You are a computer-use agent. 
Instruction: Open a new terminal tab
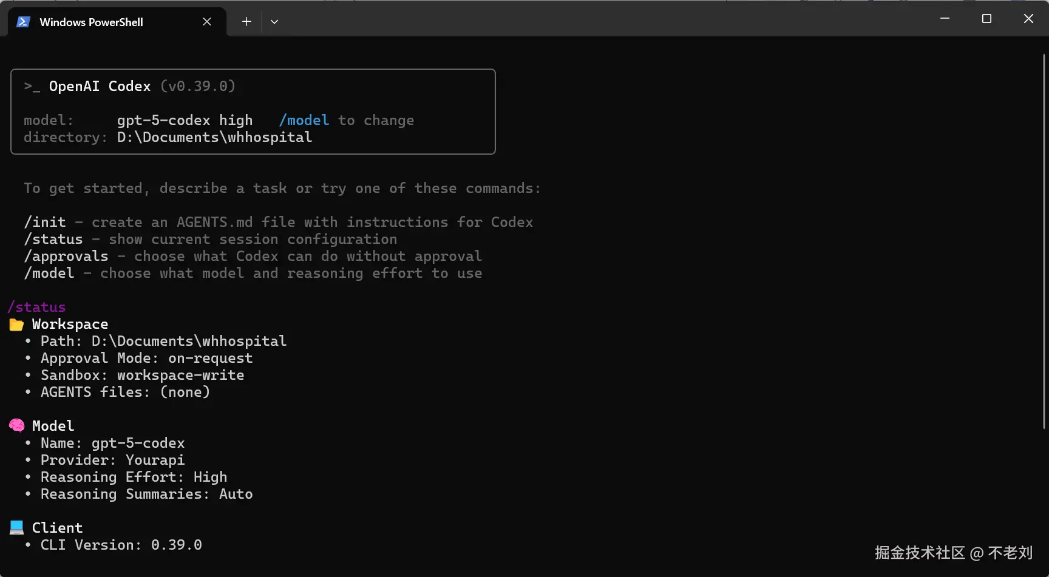tap(246, 22)
